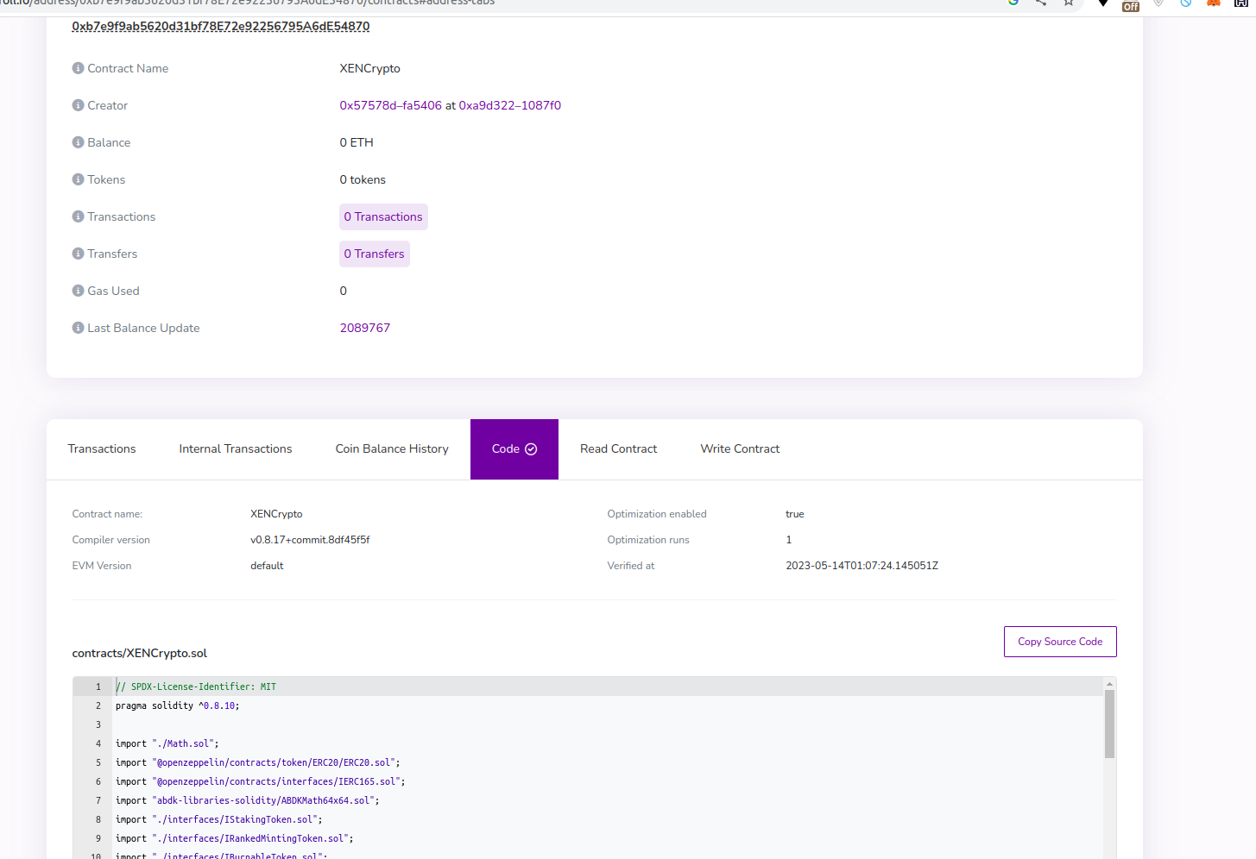
Task: Click the Google icon in address bar
Action: click(x=1013, y=3)
